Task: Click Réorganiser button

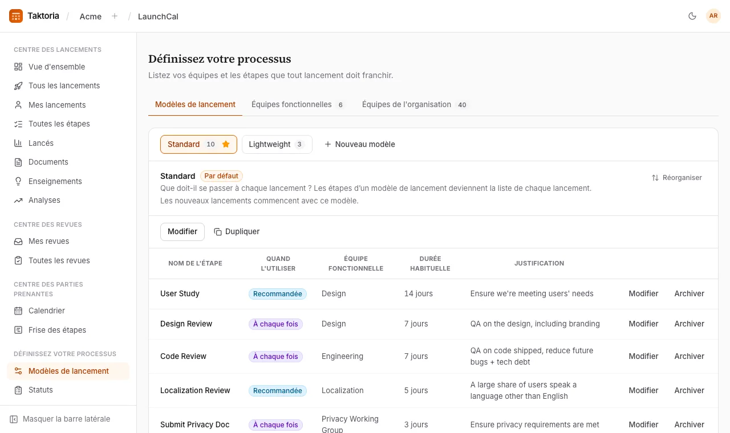Action: tap(677, 178)
